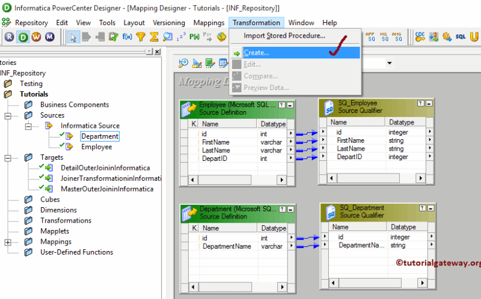481x299 pixels.
Task: Open the Repository menu
Action: [x=31, y=23]
